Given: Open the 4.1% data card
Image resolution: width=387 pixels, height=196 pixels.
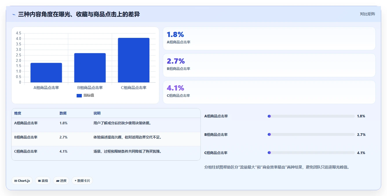Looking at the screenshot, I should tap(269, 92).
